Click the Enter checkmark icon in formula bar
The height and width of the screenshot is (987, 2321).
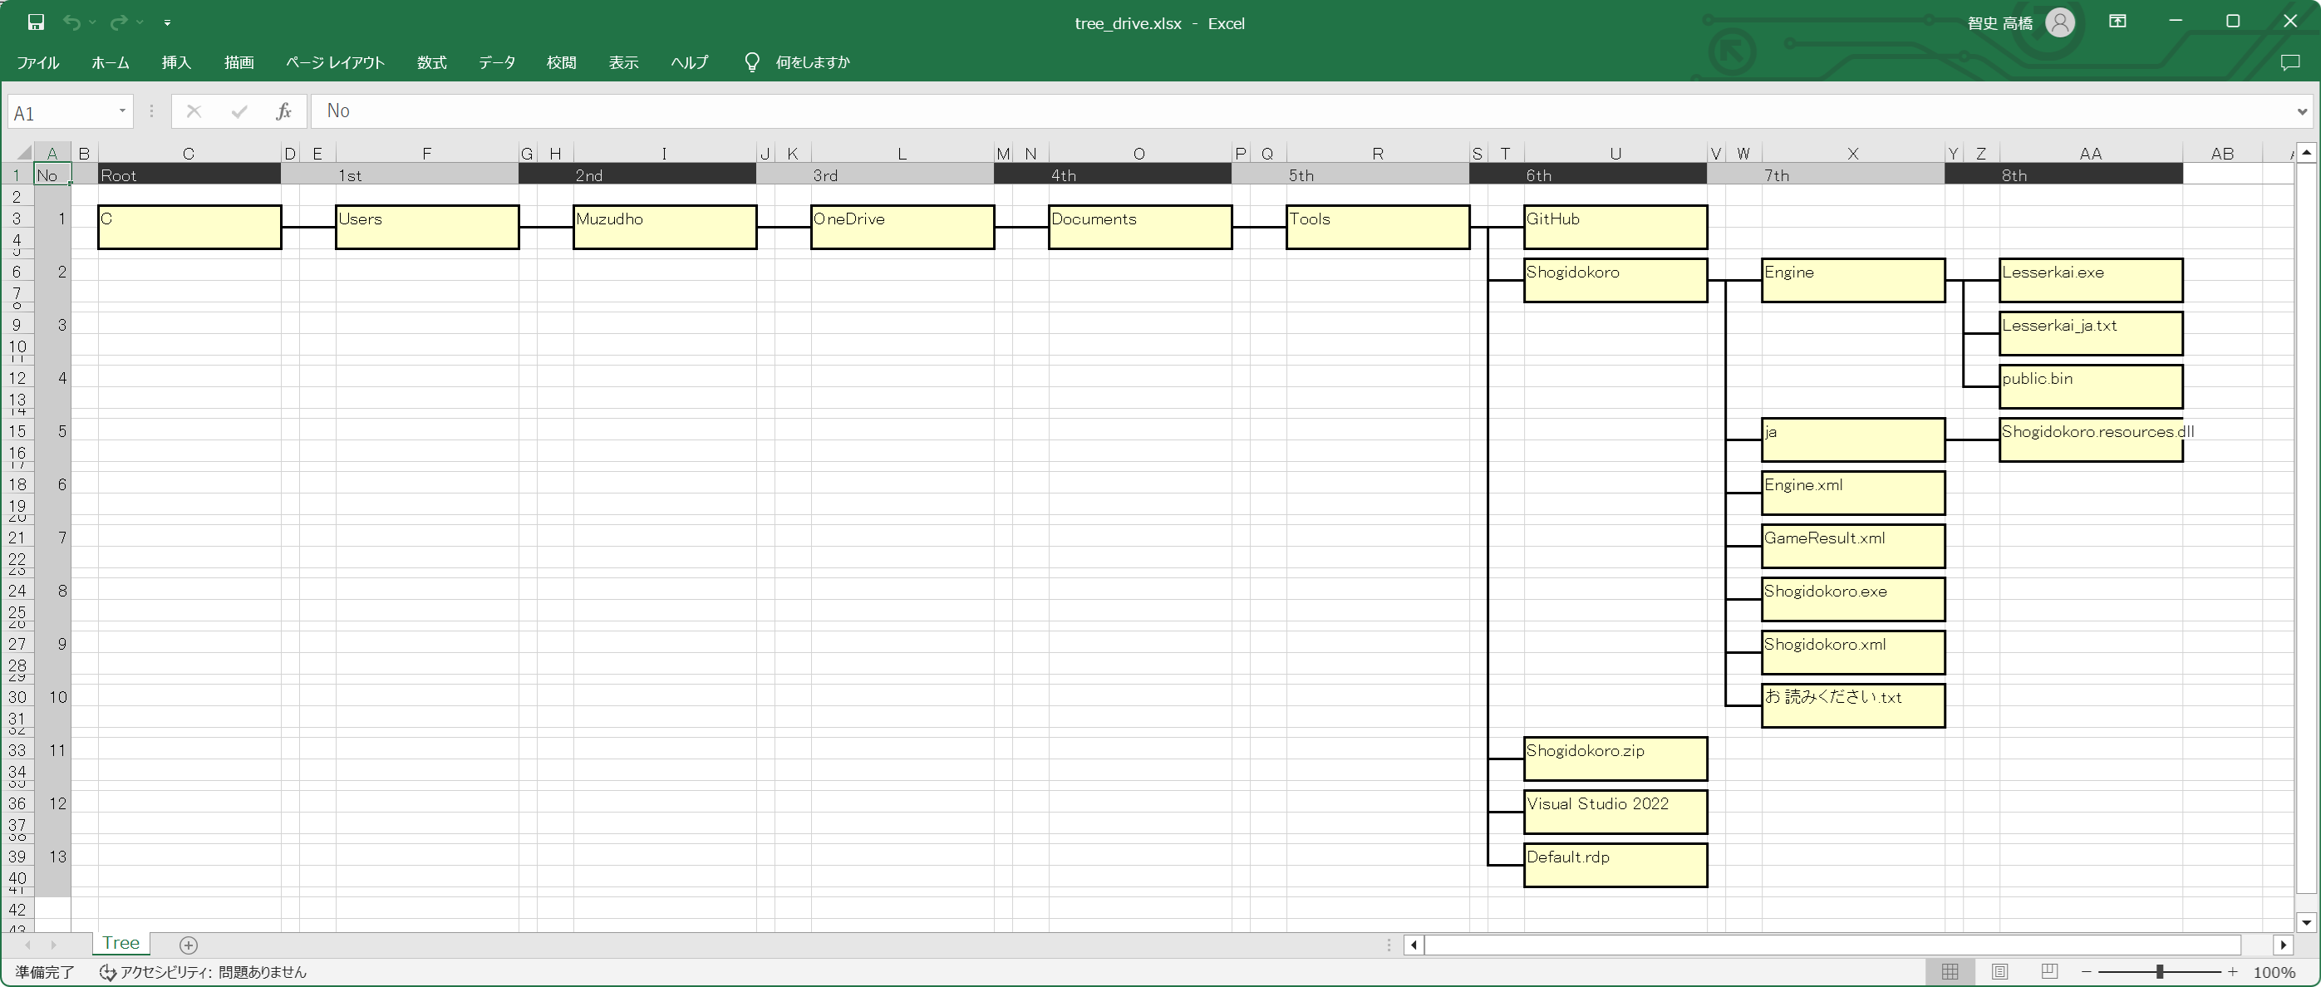(x=238, y=111)
